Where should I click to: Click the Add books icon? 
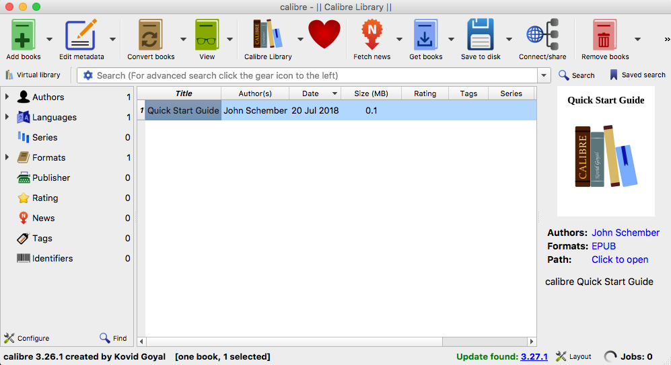24,34
